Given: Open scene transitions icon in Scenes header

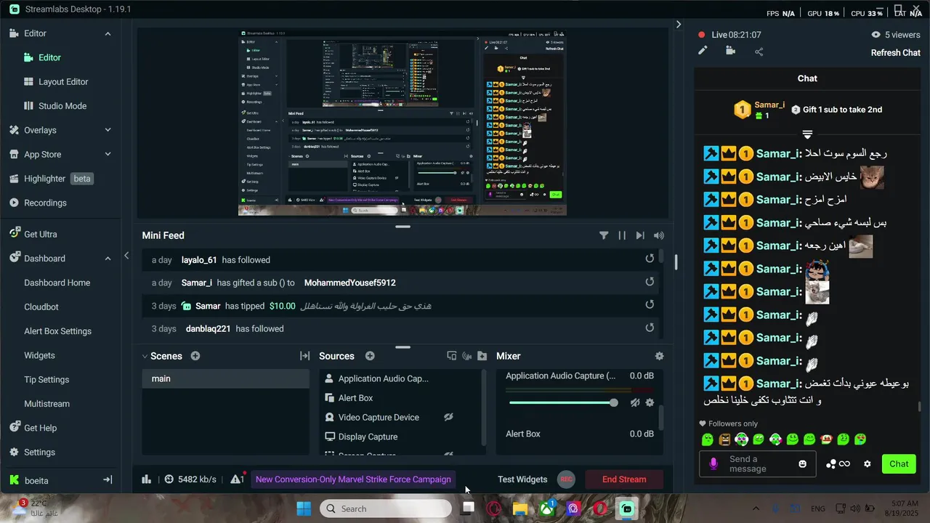Looking at the screenshot, I should pyautogui.click(x=304, y=356).
